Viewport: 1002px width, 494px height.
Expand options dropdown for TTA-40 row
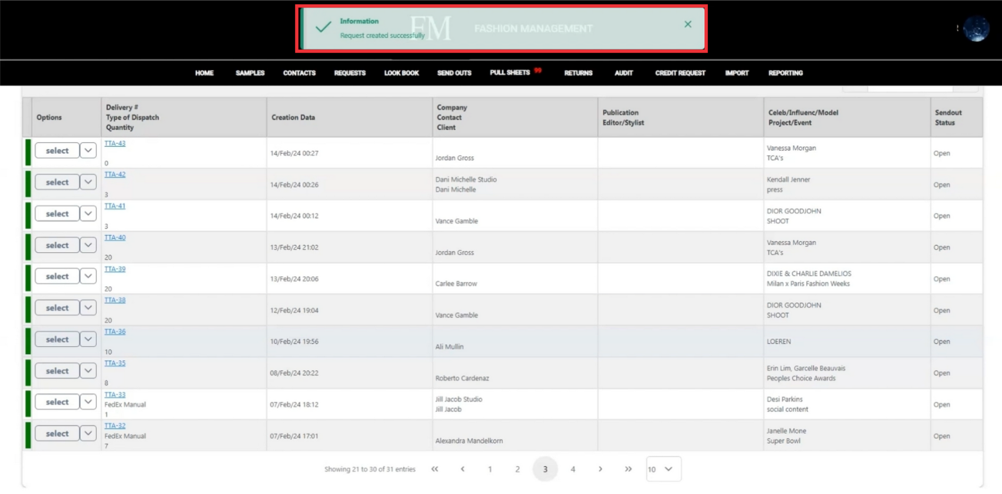click(x=88, y=245)
